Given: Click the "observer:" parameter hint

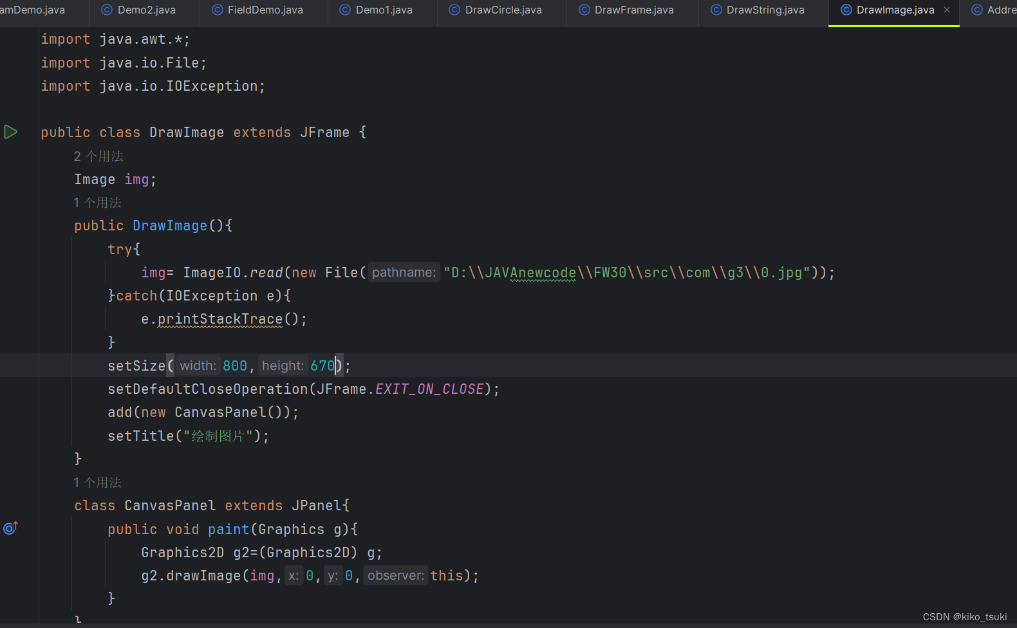Looking at the screenshot, I should [x=396, y=575].
